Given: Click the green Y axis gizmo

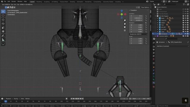Looking at the screenshot, I should [x=122, y=14].
